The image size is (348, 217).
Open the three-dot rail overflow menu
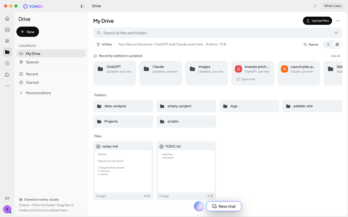(7, 86)
